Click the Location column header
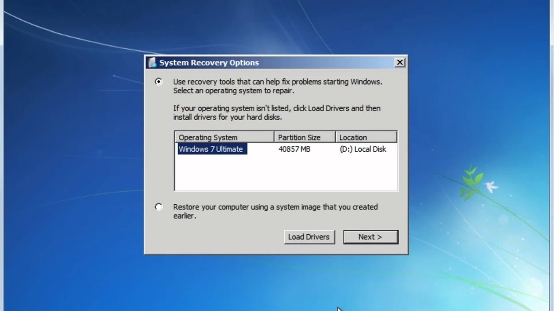The image size is (554, 311). click(366, 137)
